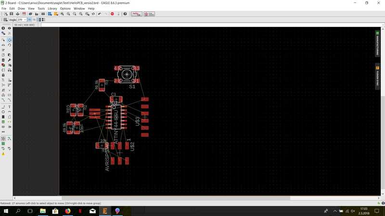Viewport: 385px width, 216px height.
Task: Select the Delete (trash can) tool
Action: [x=3, y=60]
